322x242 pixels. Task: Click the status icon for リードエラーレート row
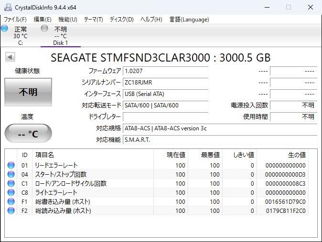[11, 165]
